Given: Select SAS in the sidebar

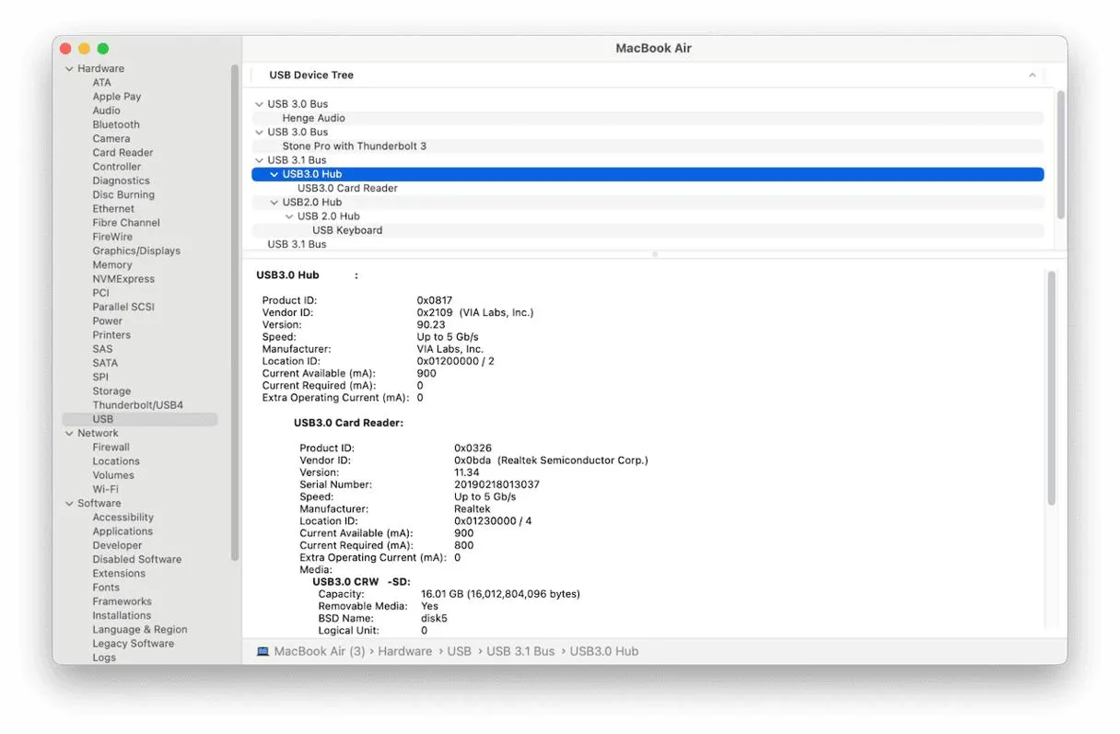Looking at the screenshot, I should [x=102, y=349].
